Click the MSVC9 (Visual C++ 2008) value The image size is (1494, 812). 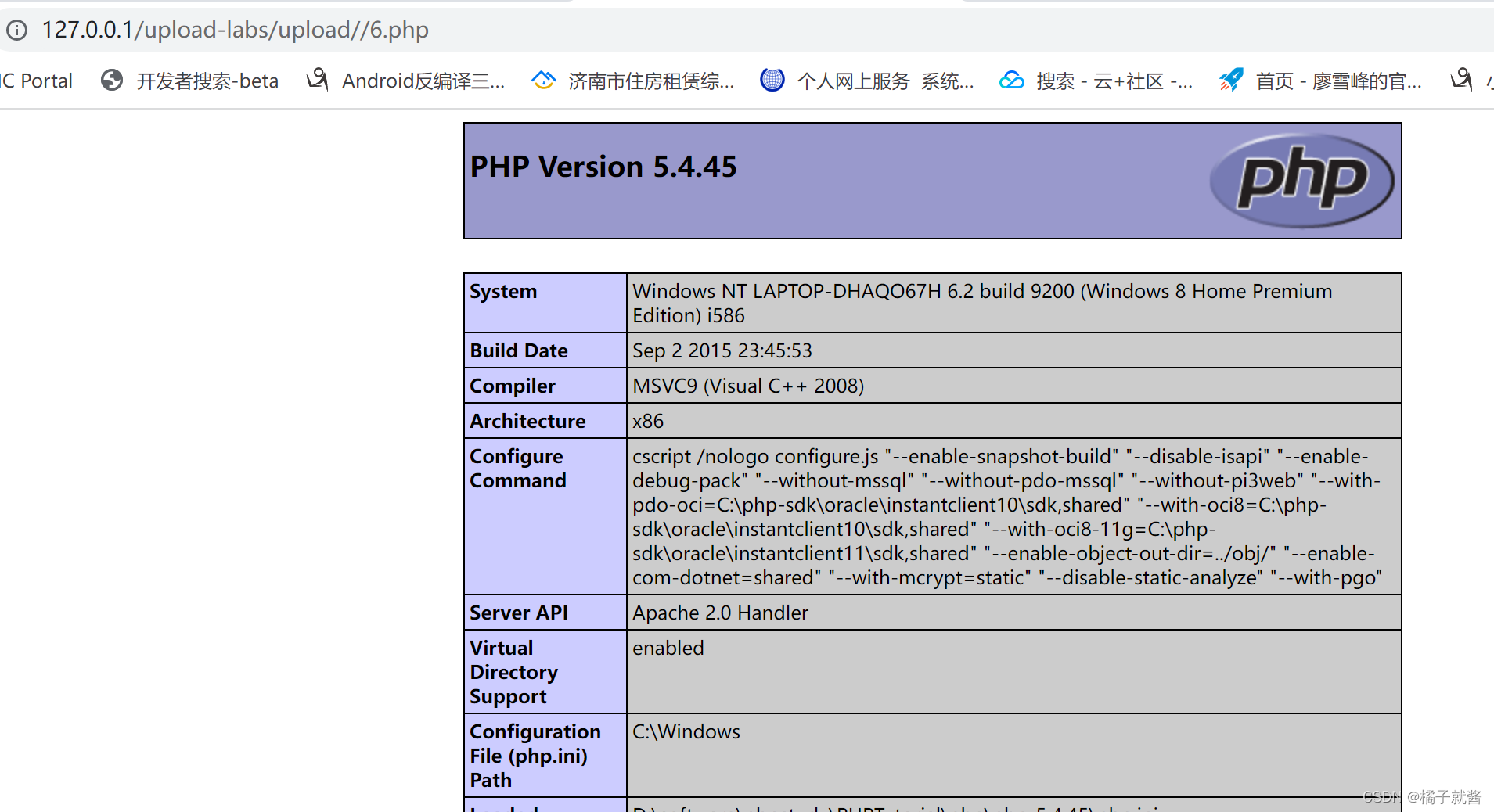[x=748, y=386]
